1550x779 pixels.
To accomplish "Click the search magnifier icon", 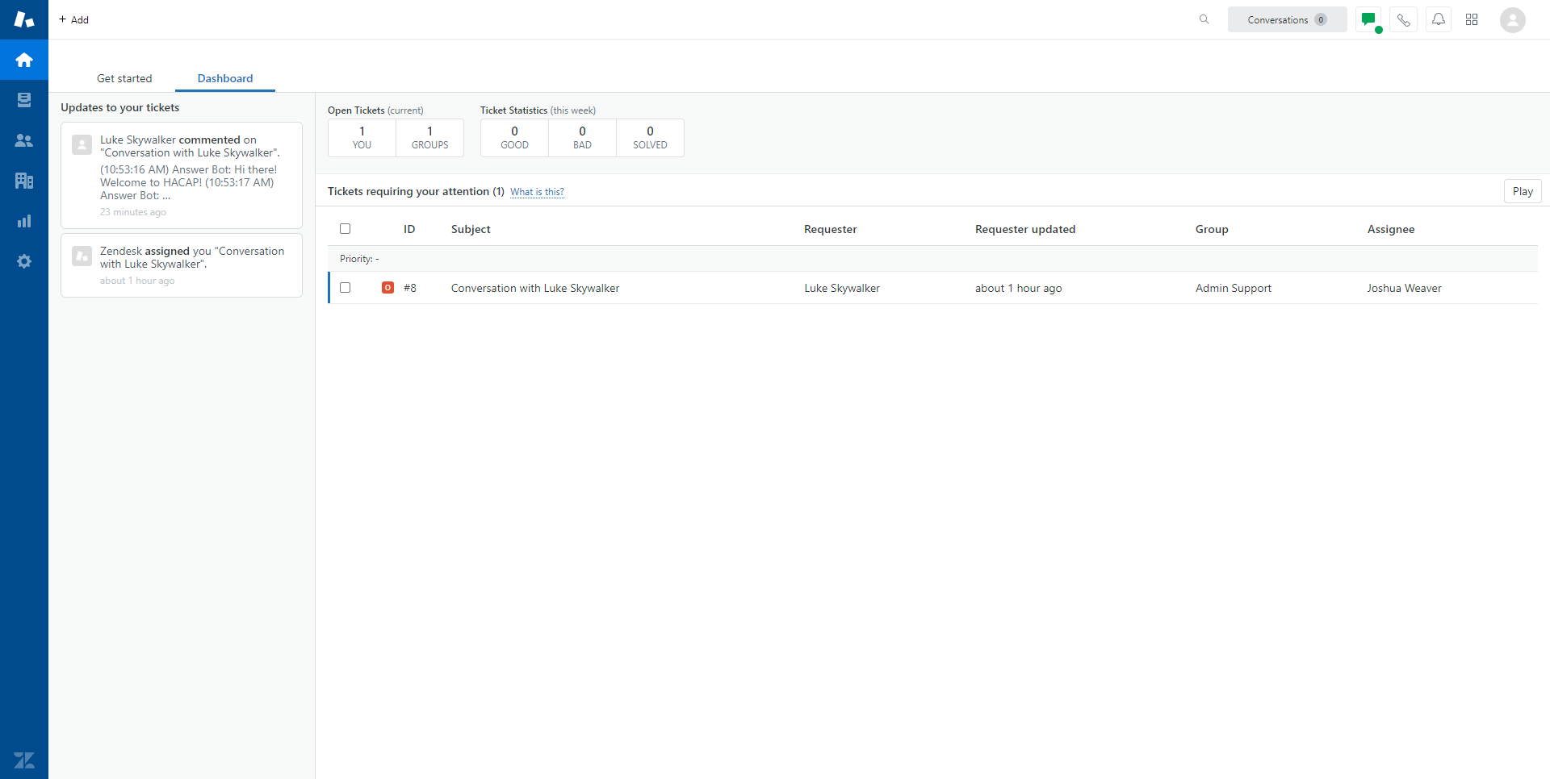I will pos(1204,19).
